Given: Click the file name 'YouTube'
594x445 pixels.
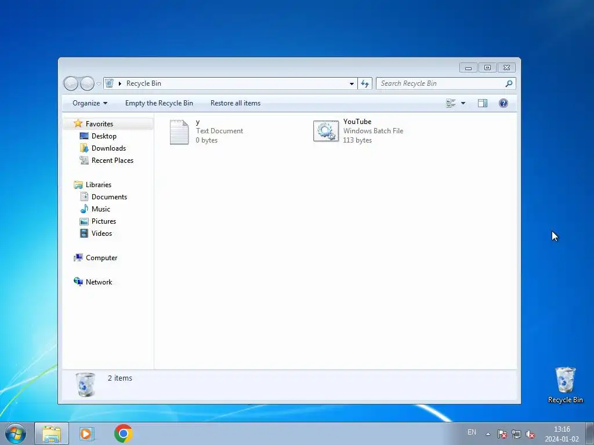Looking at the screenshot, I should 357,122.
